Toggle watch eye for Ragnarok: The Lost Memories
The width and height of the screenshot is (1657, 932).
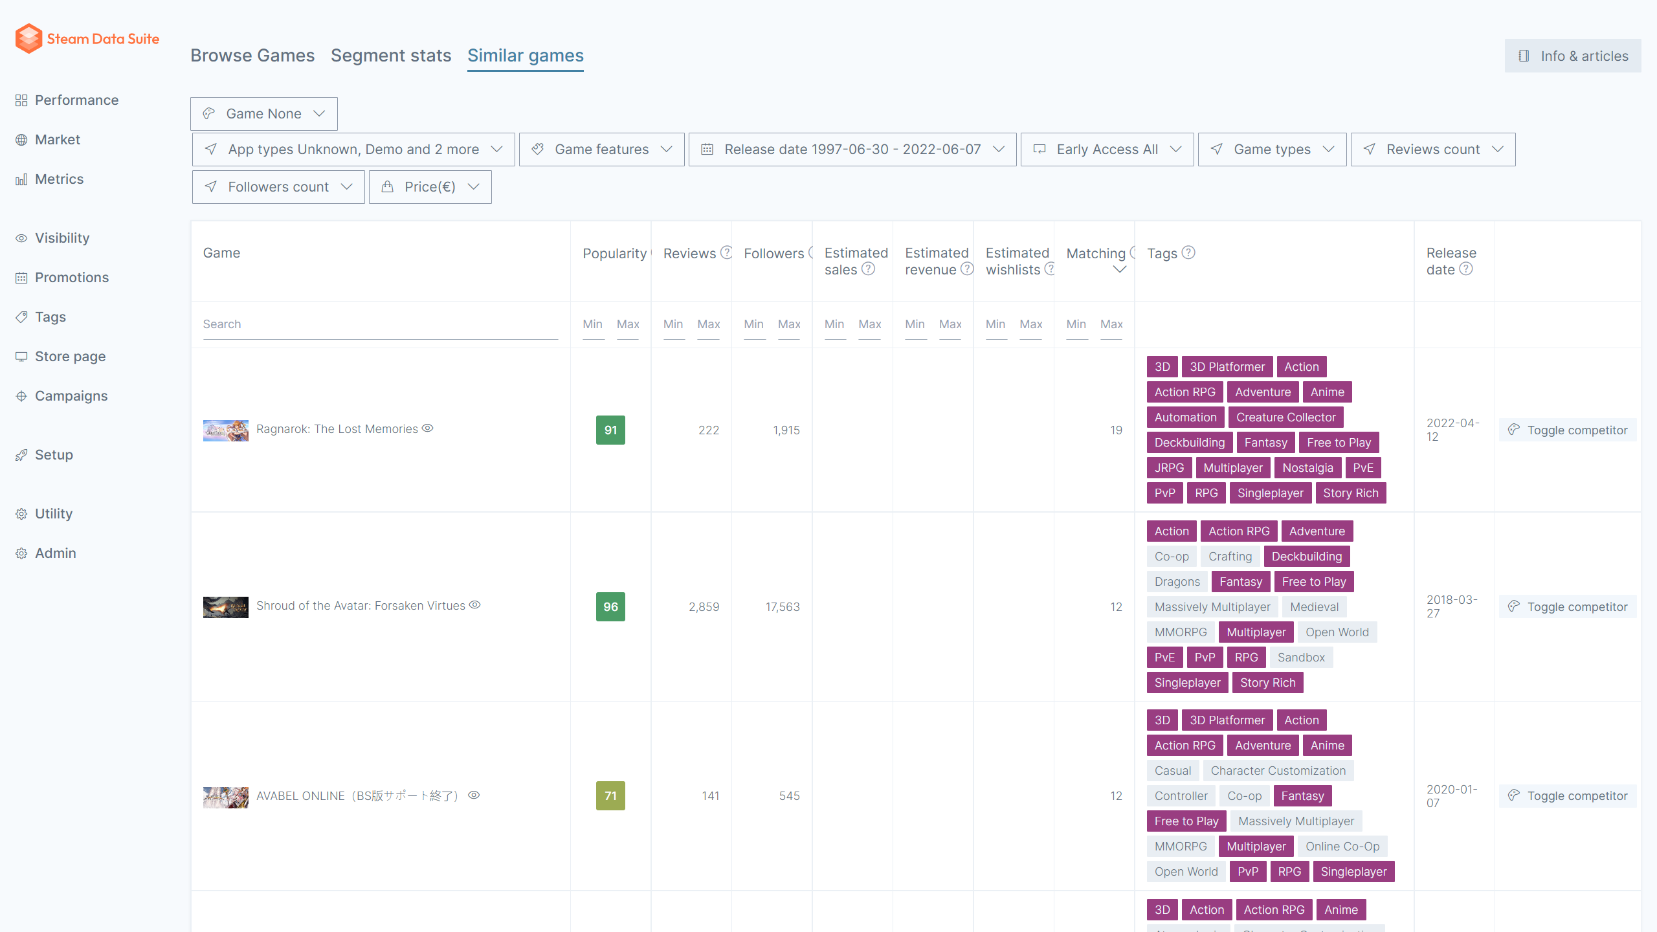coord(428,428)
